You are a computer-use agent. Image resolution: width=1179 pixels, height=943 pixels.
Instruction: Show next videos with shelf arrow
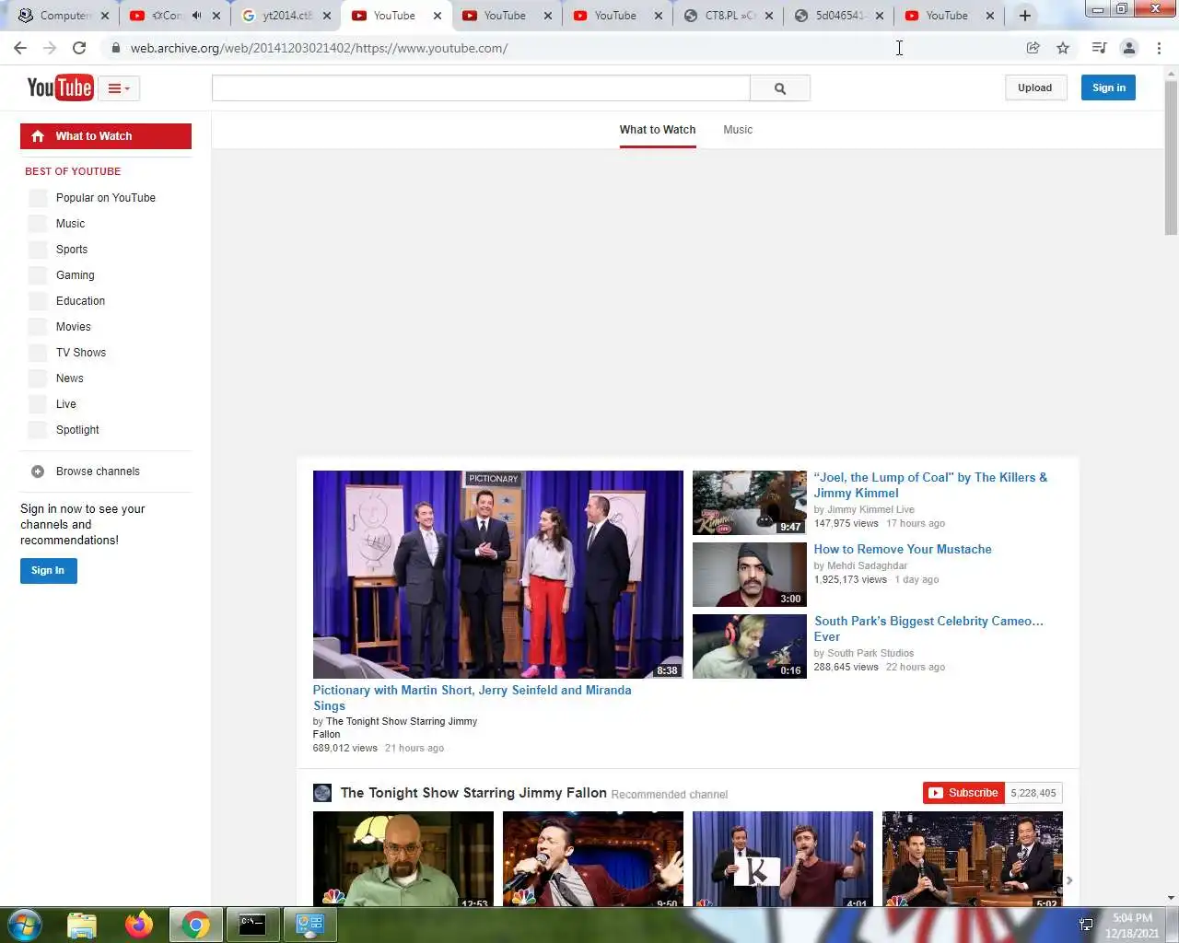[x=1069, y=880]
